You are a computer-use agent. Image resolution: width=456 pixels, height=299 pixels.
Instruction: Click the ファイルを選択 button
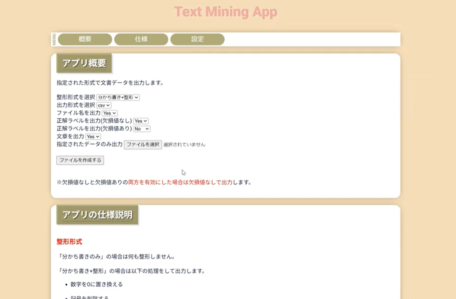point(143,145)
